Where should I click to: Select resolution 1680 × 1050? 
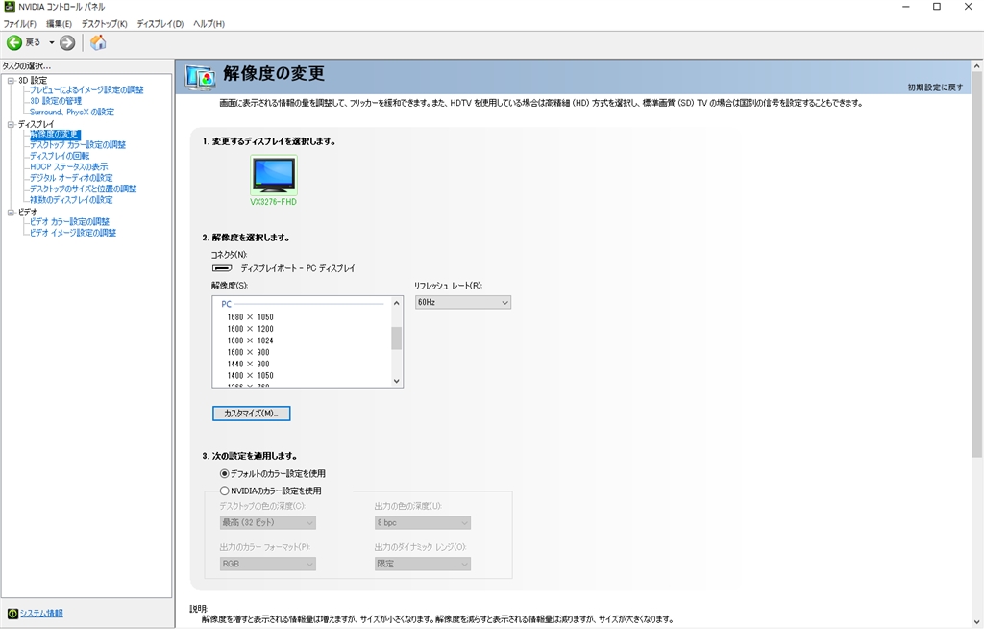coord(251,317)
